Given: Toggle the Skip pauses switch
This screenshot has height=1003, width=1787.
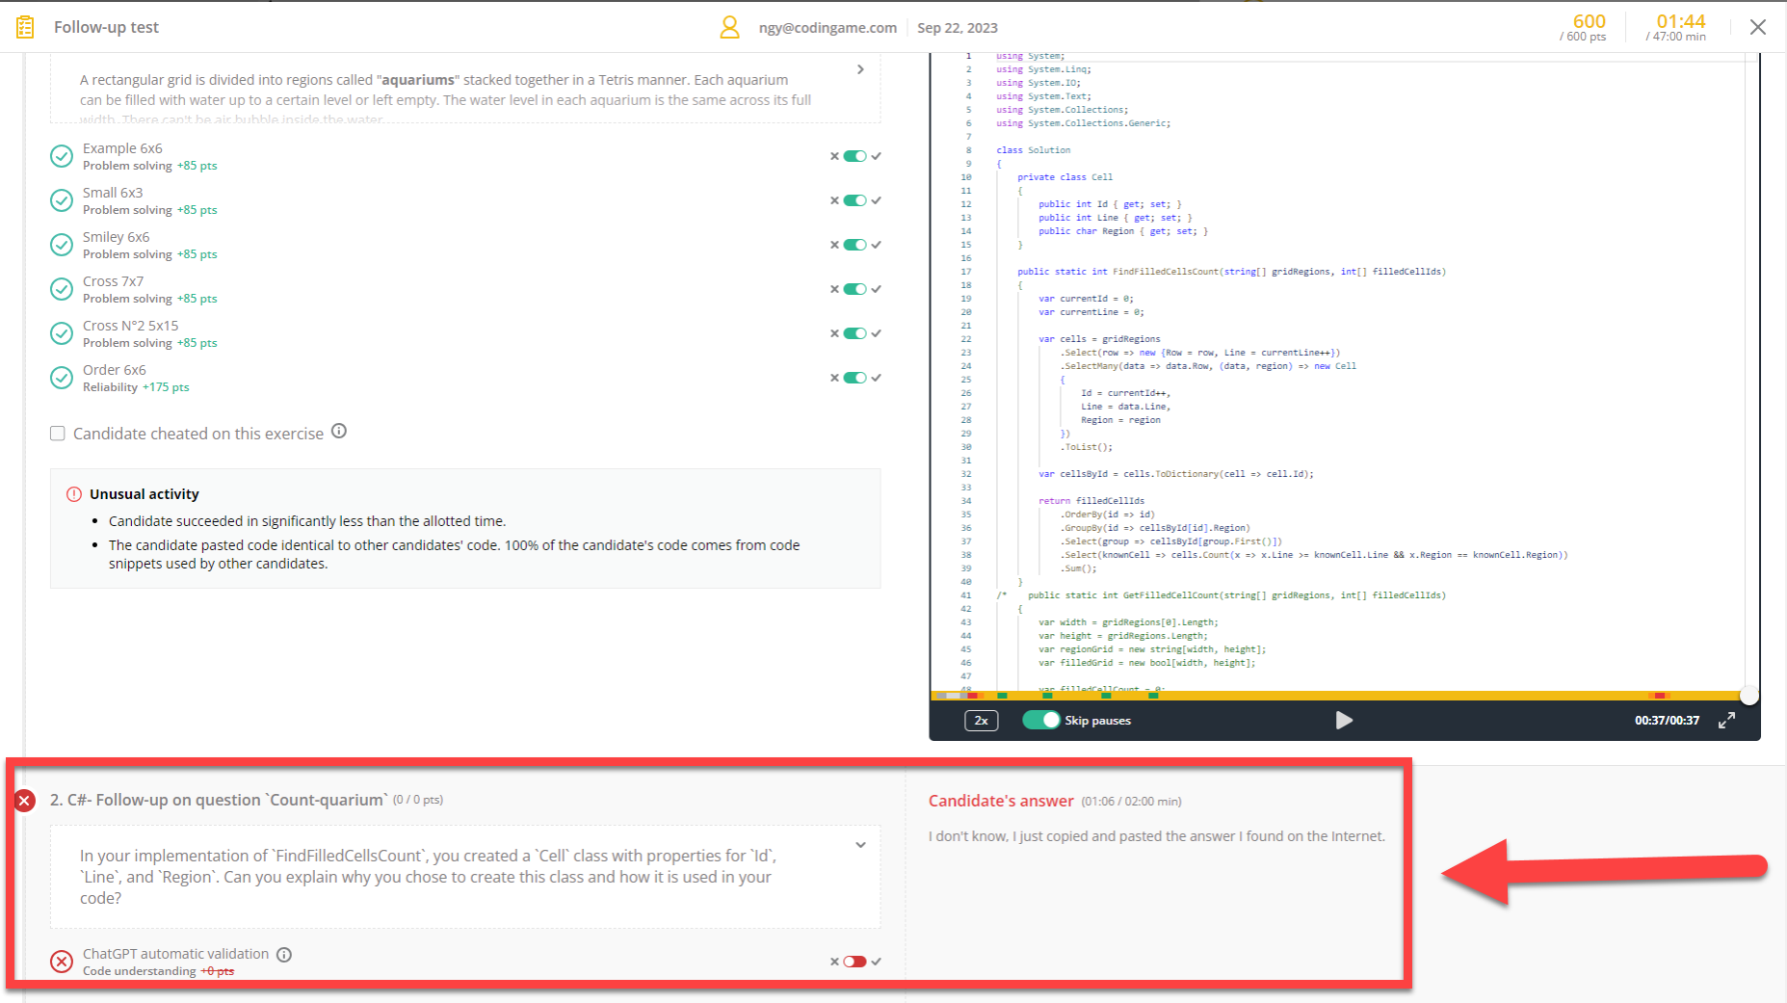Looking at the screenshot, I should [1040, 721].
